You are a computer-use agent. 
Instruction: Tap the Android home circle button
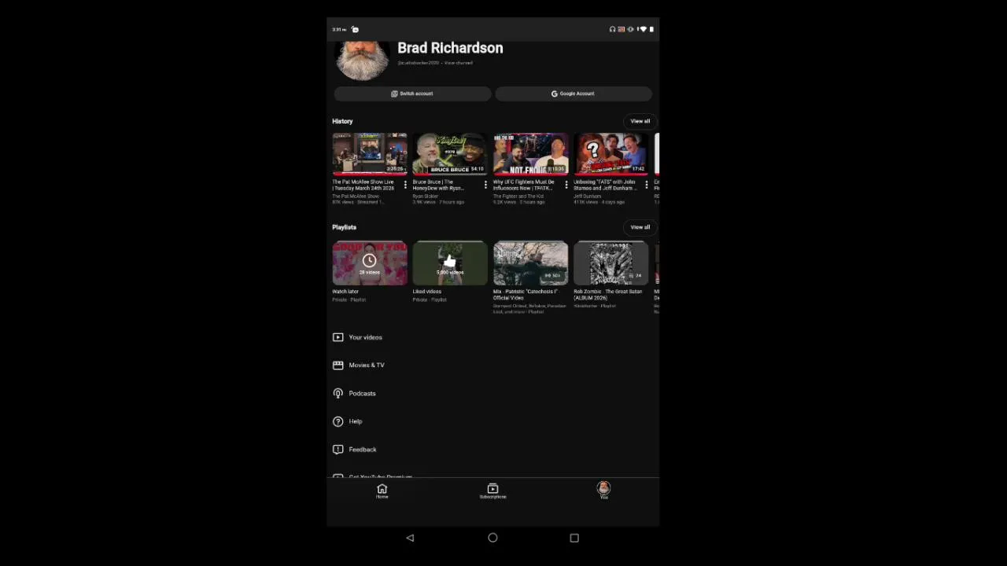pyautogui.click(x=492, y=538)
